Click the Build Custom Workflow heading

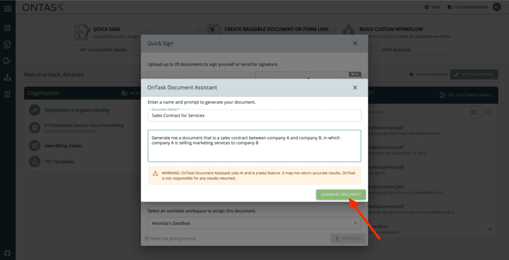click(x=391, y=29)
